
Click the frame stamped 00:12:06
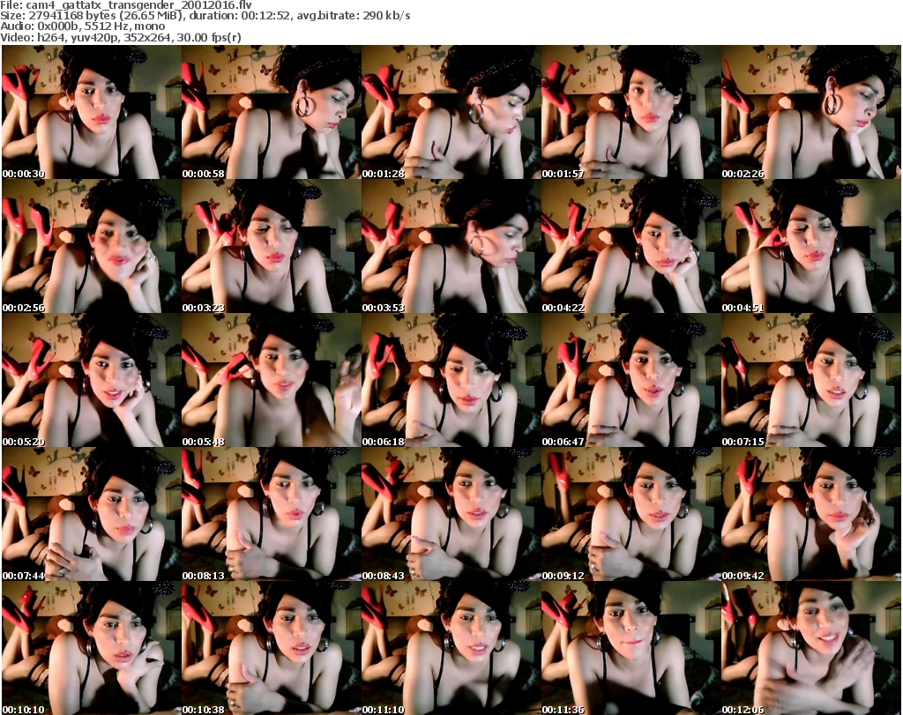pyautogui.click(x=811, y=648)
